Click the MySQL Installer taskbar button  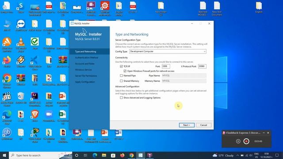141,155
